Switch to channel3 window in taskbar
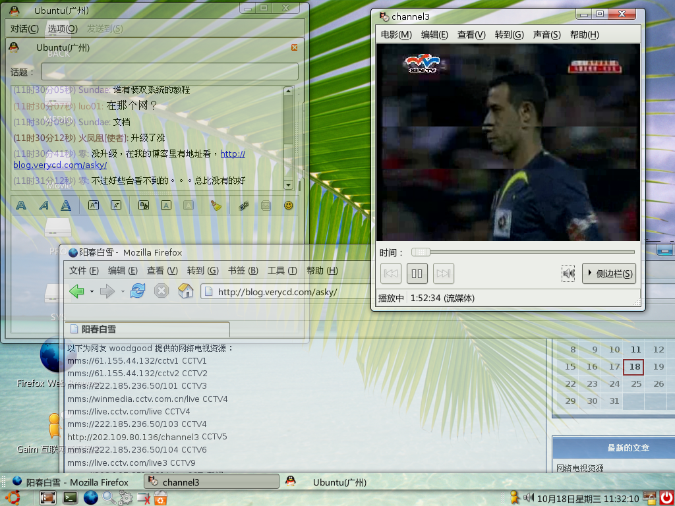The height and width of the screenshot is (506, 675). click(212, 482)
